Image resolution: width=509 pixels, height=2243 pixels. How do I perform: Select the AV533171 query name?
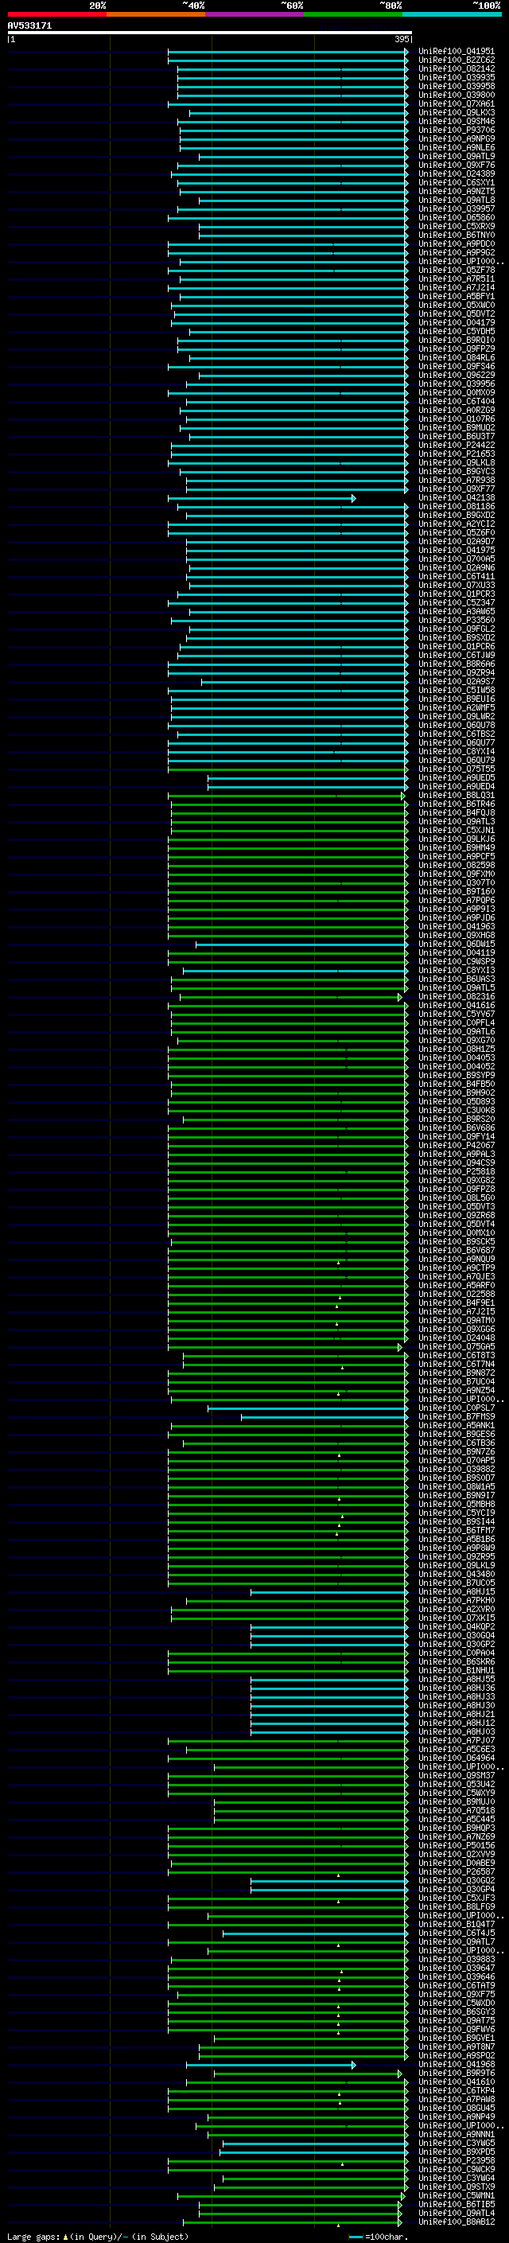[29, 26]
